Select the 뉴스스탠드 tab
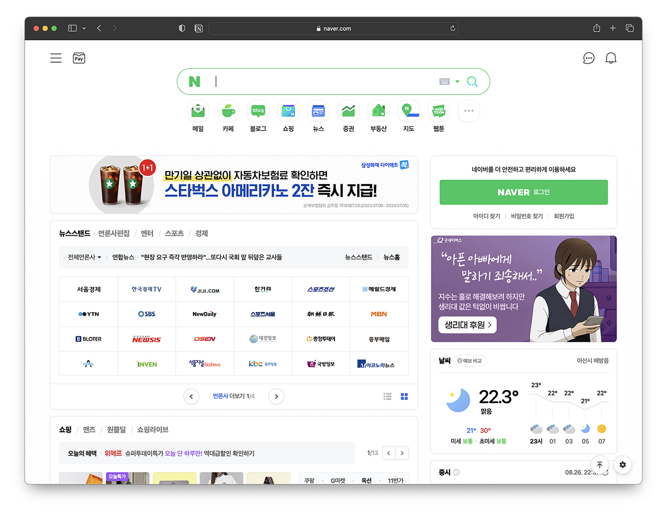 point(75,233)
